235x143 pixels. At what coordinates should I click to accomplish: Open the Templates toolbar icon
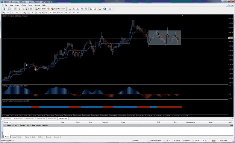(x=110, y=9)
